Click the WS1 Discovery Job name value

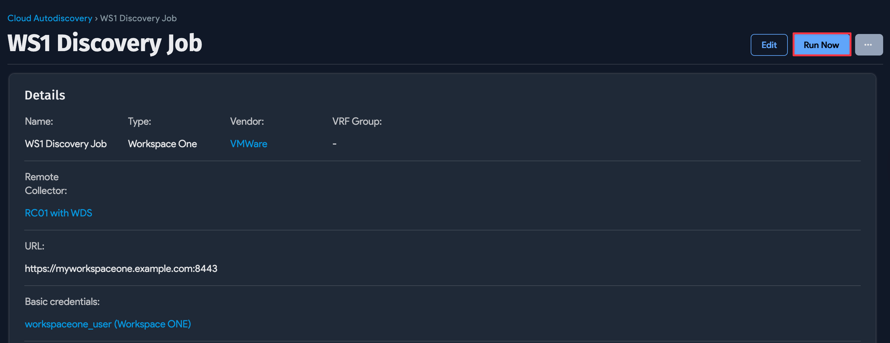[66, 144]
